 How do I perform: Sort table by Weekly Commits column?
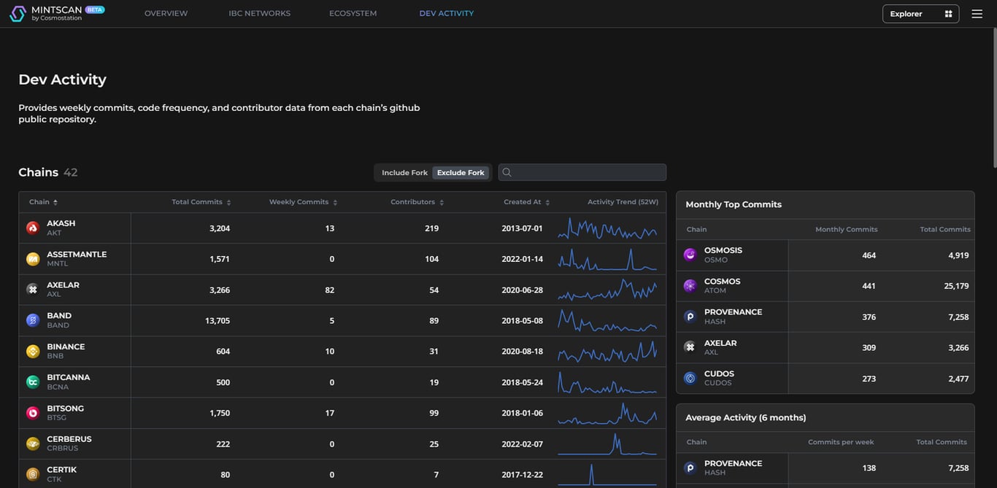point(303,202)
